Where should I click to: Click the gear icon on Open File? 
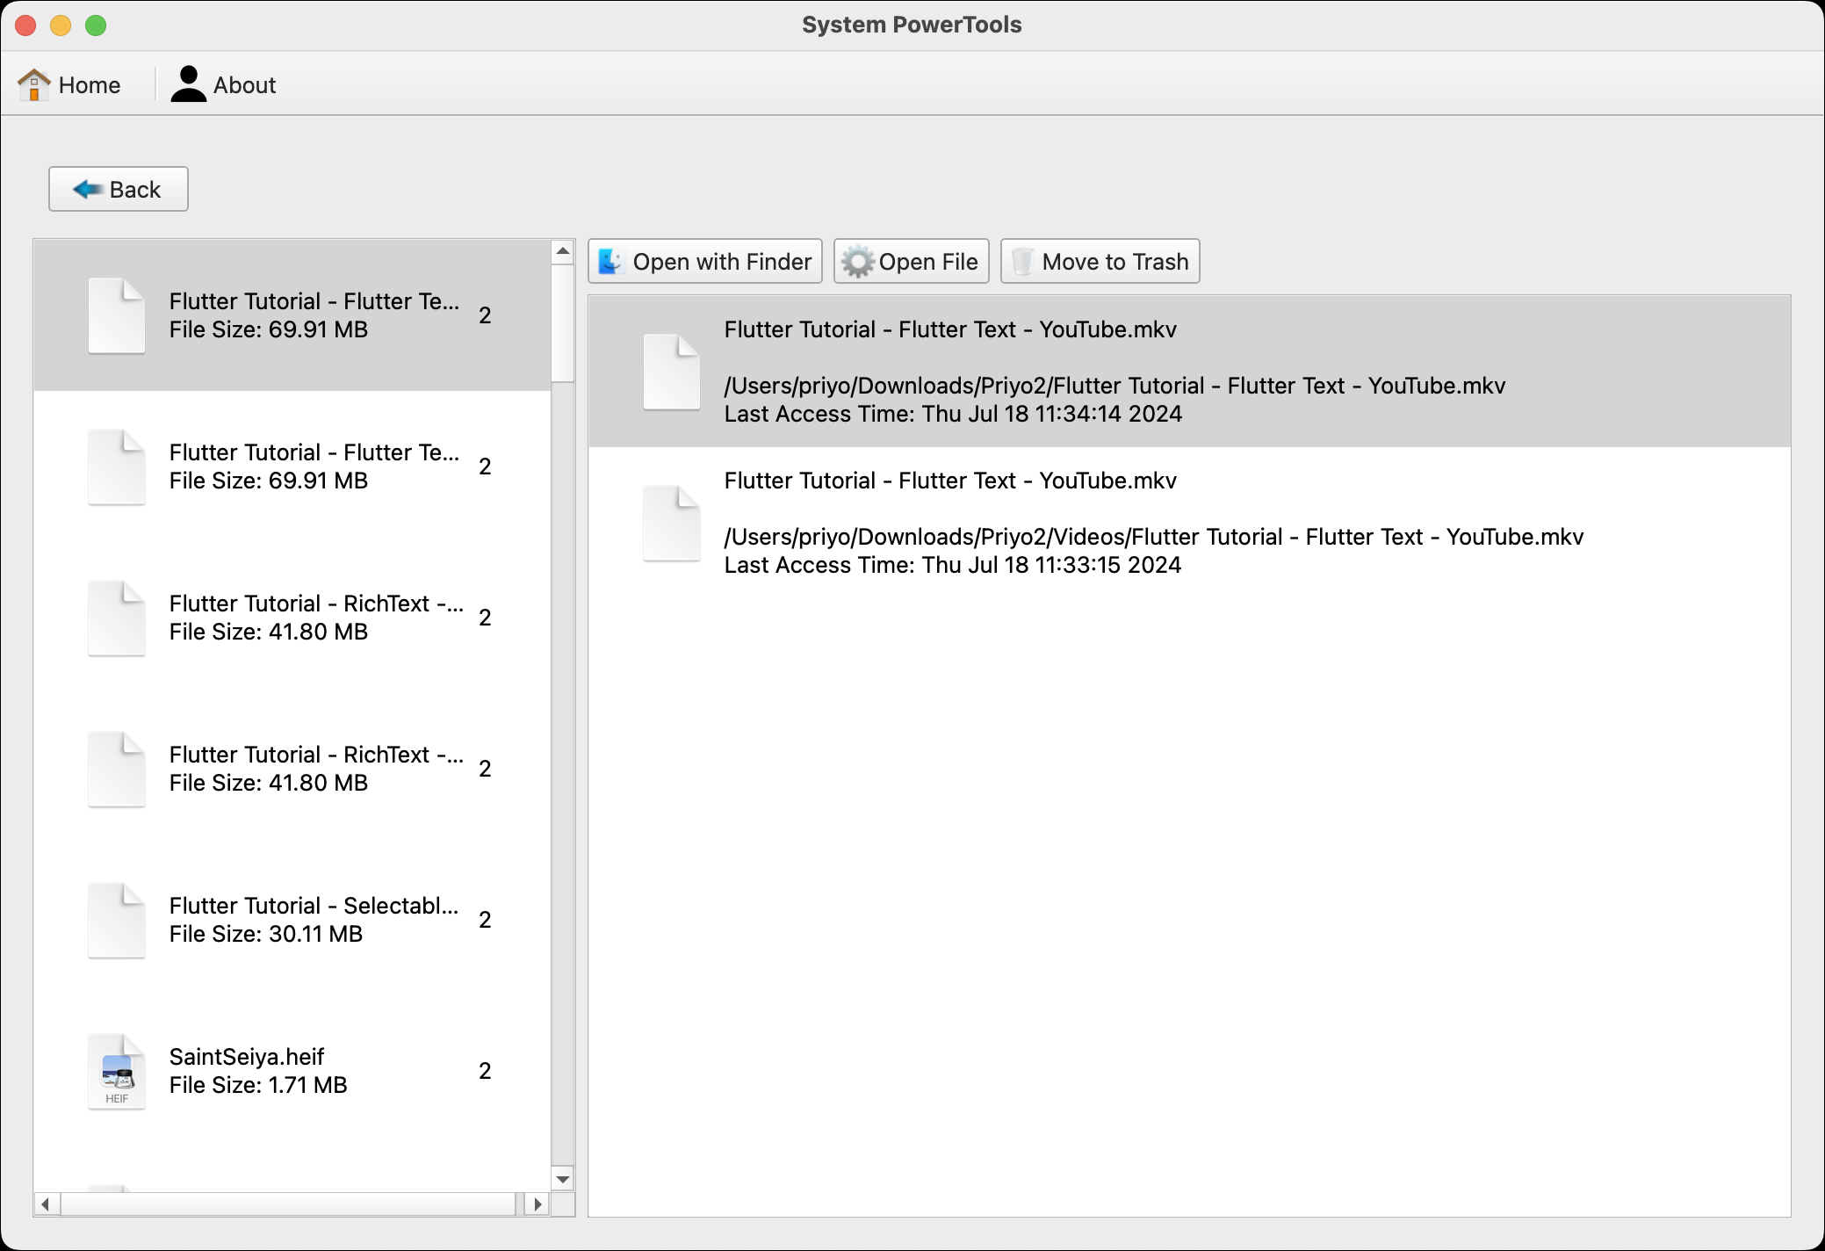click(x=858, y=262)
